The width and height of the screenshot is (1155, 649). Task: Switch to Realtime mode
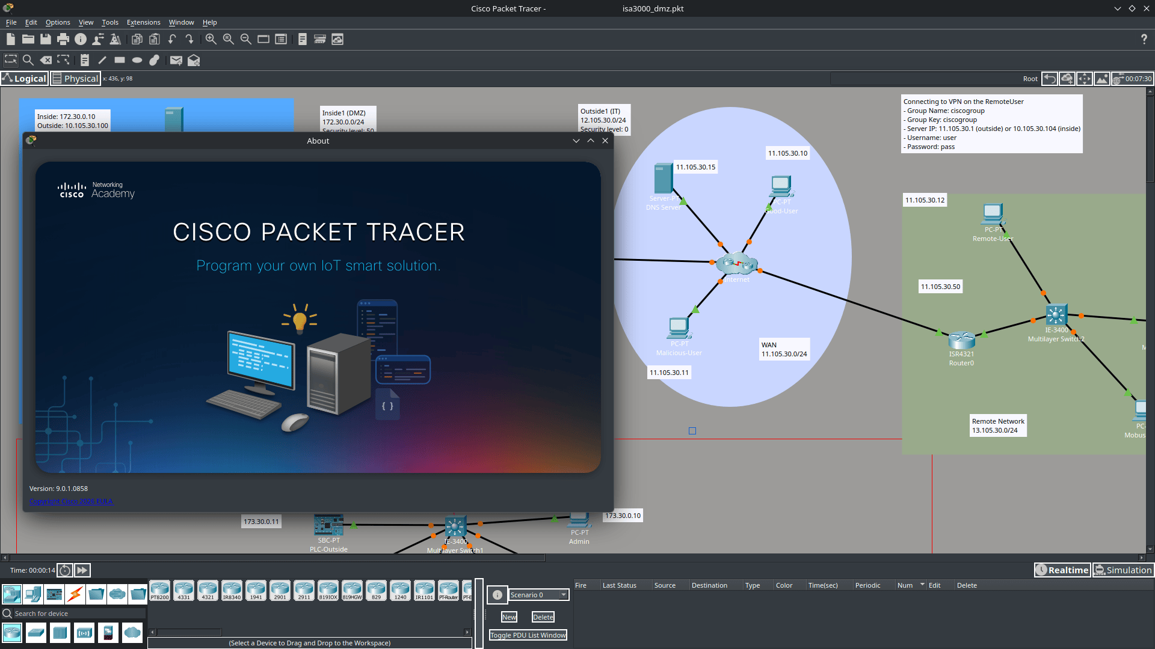(x=1062, y=570)
